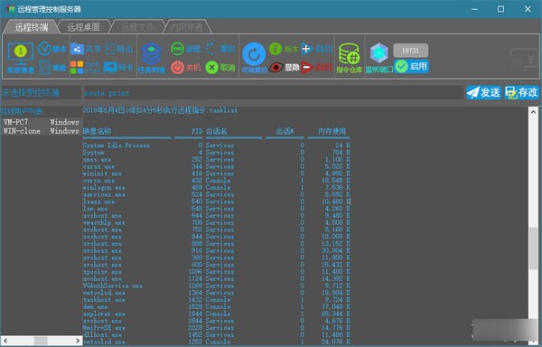Click the right arrow of user list scrollbar
This screenshot has height=347, width=542.
tap(78, 341)
